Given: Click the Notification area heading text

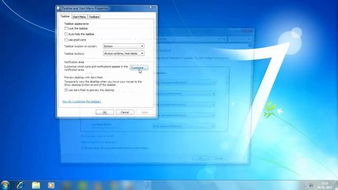Looking at the screenshot, I should (74, 62).
